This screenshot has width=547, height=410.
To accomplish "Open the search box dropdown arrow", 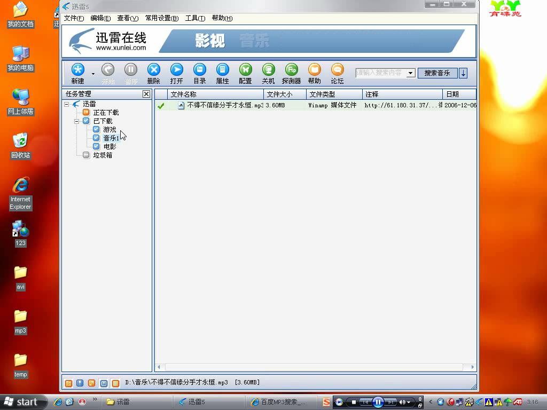I will (x=411, y=73).
